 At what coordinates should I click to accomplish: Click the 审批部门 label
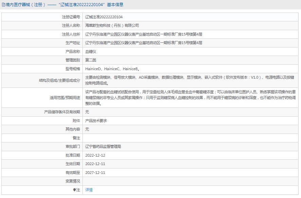[73, 146]
